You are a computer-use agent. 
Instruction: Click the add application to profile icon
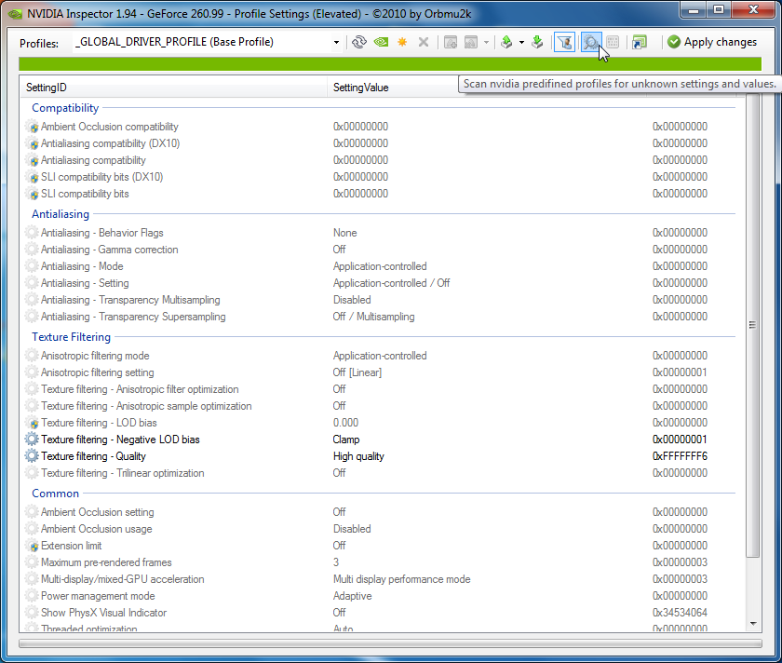tap(451, 43)
